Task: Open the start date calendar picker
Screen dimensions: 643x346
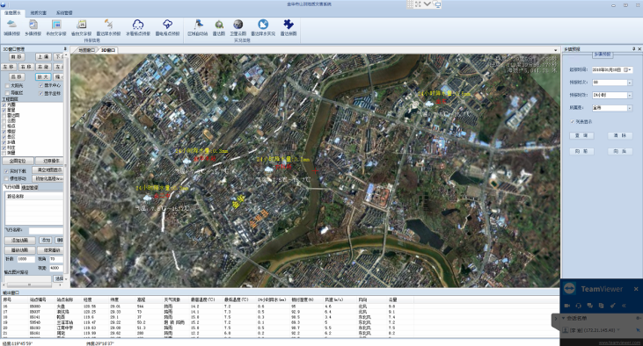Action: tap(627, 70)
